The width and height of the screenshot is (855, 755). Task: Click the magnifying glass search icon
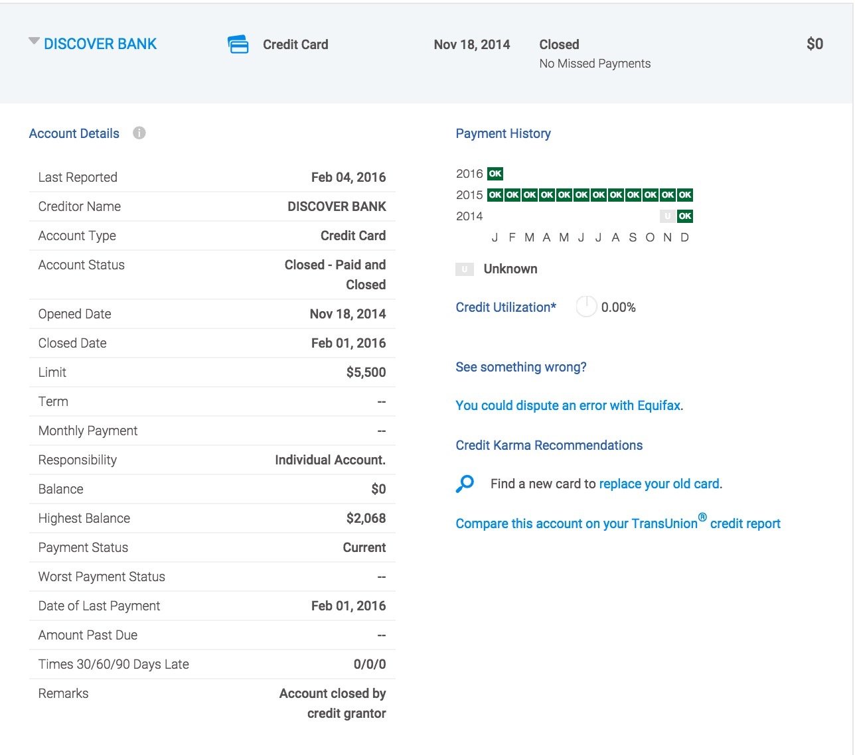coord(465,484)
